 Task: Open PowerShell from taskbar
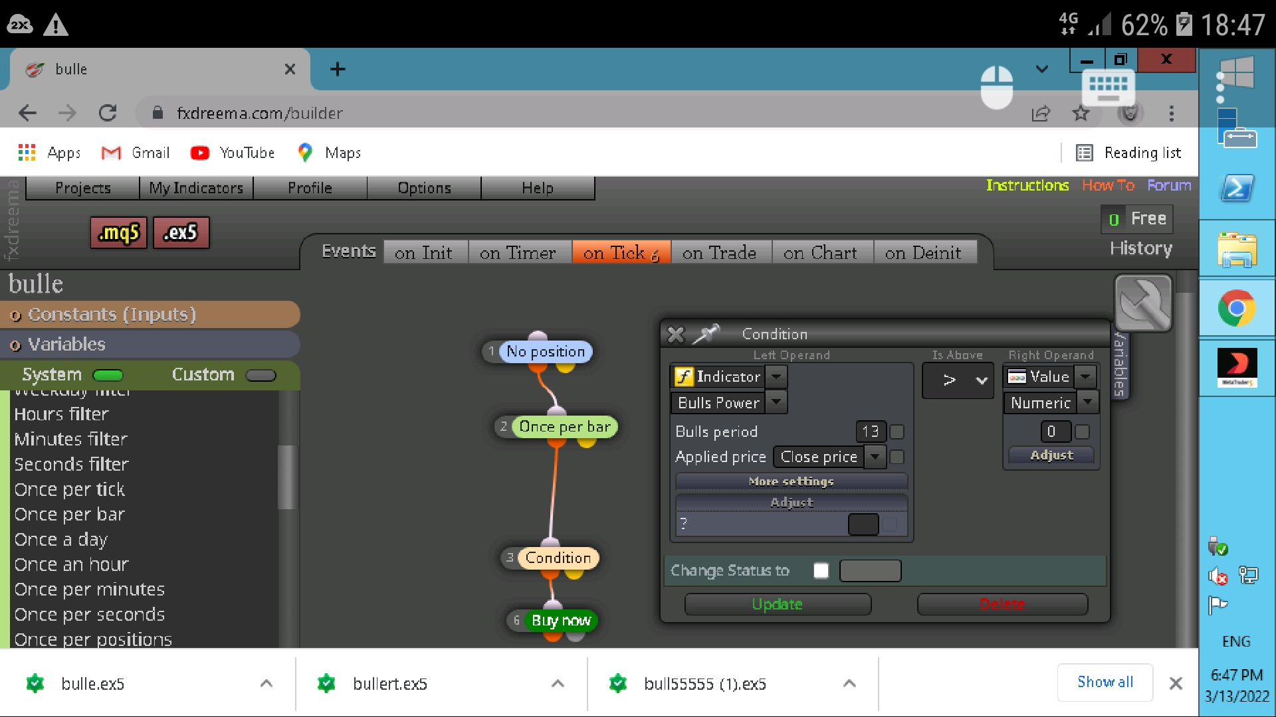[x=1236, y=189]
